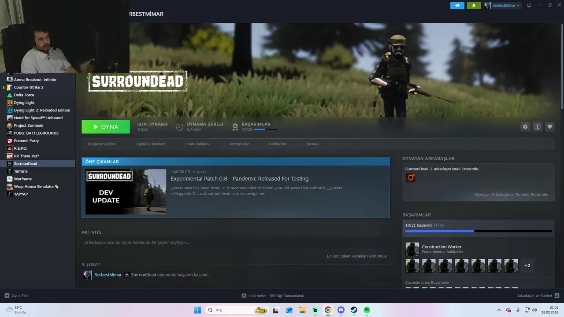Image resolution: width=564 pixels, height=317 pixels.
Task: Click the Delta Force game icon
Action: click(x=10, y=95)
